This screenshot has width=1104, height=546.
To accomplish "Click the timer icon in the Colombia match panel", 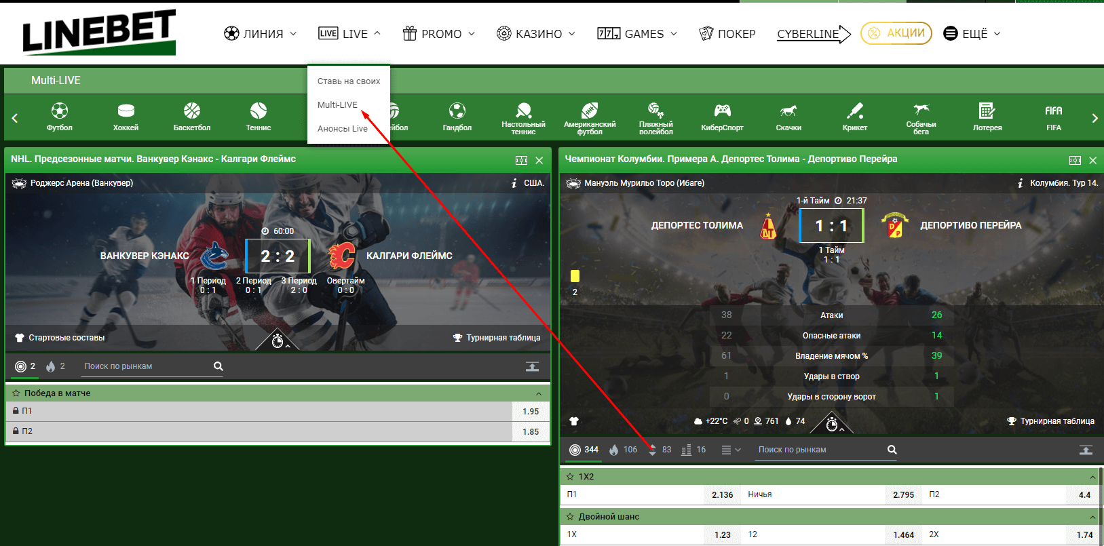I will click(x=832, y=425).
